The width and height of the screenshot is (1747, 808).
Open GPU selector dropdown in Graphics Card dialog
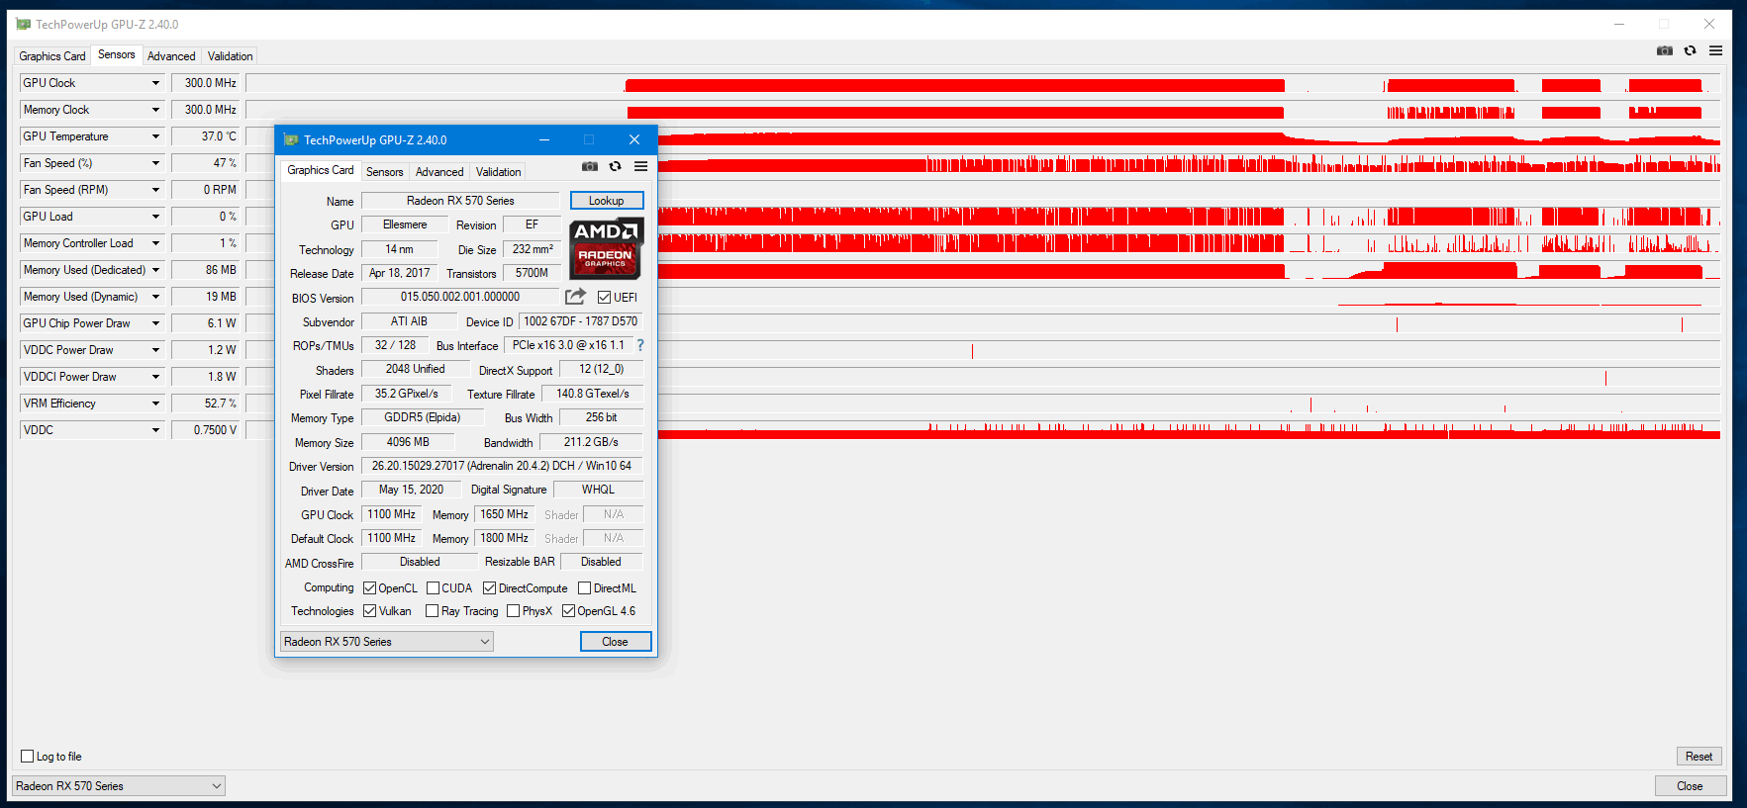click(x=387, y=642)
